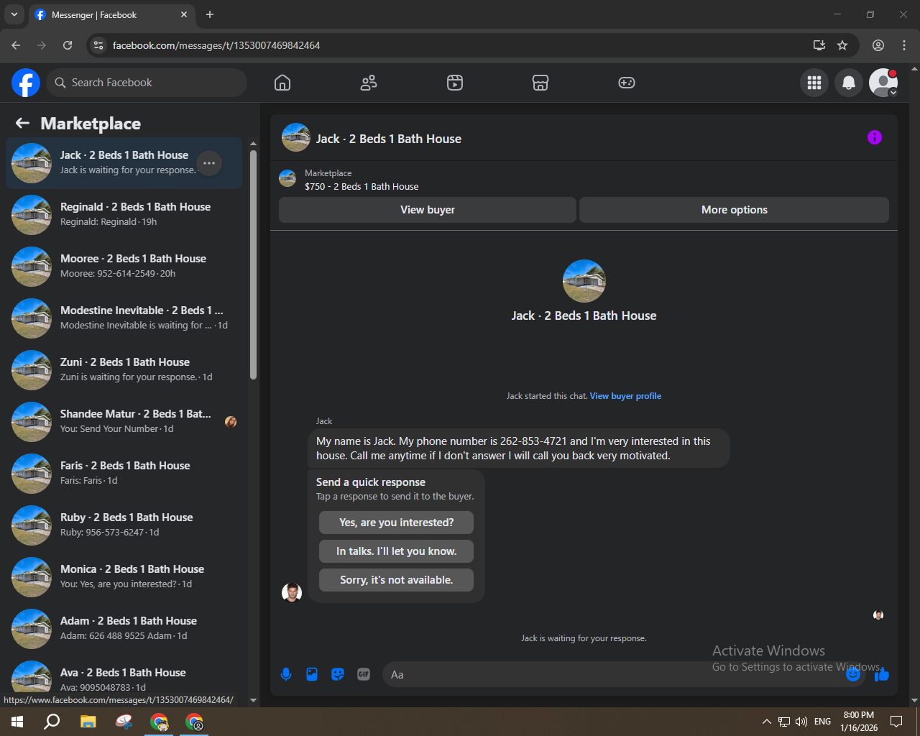Record a voice clip with microphone icon
Image resolution: width=920 pixels, height=736 pixels.
coord(286,674)
